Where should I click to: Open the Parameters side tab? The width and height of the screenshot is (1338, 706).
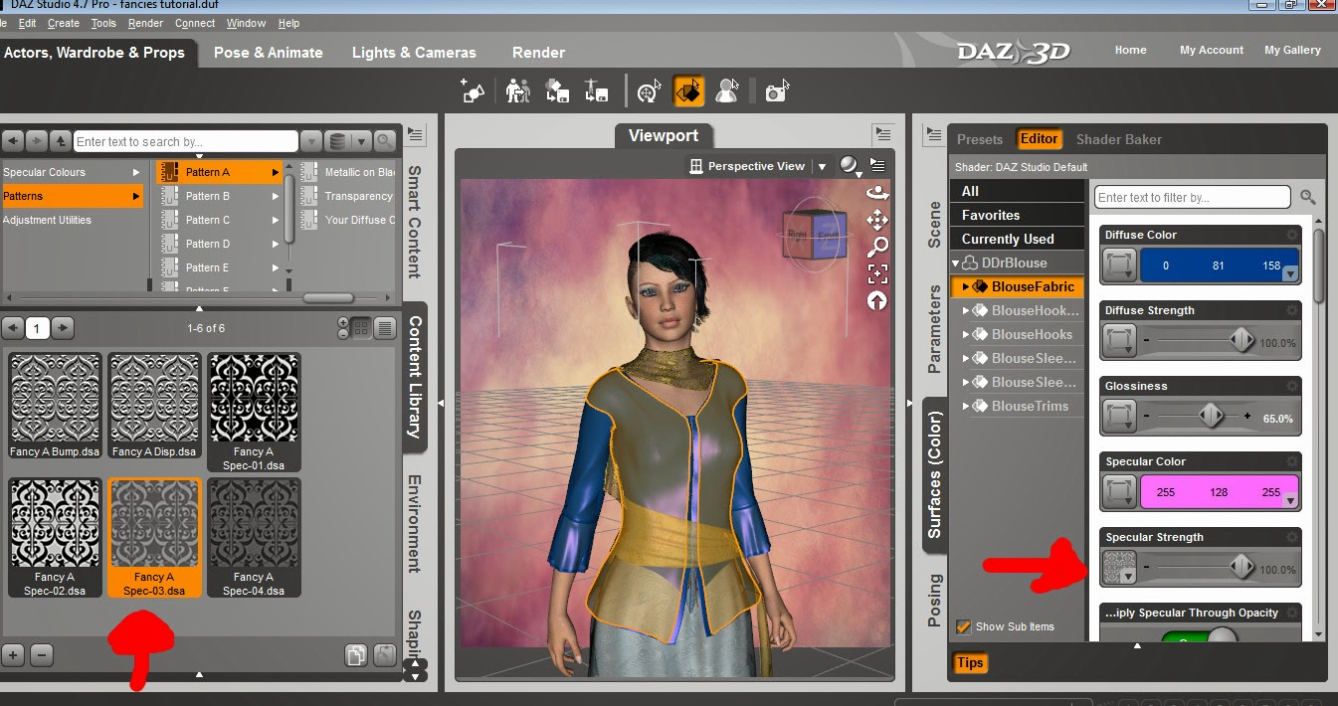point(934,328)
